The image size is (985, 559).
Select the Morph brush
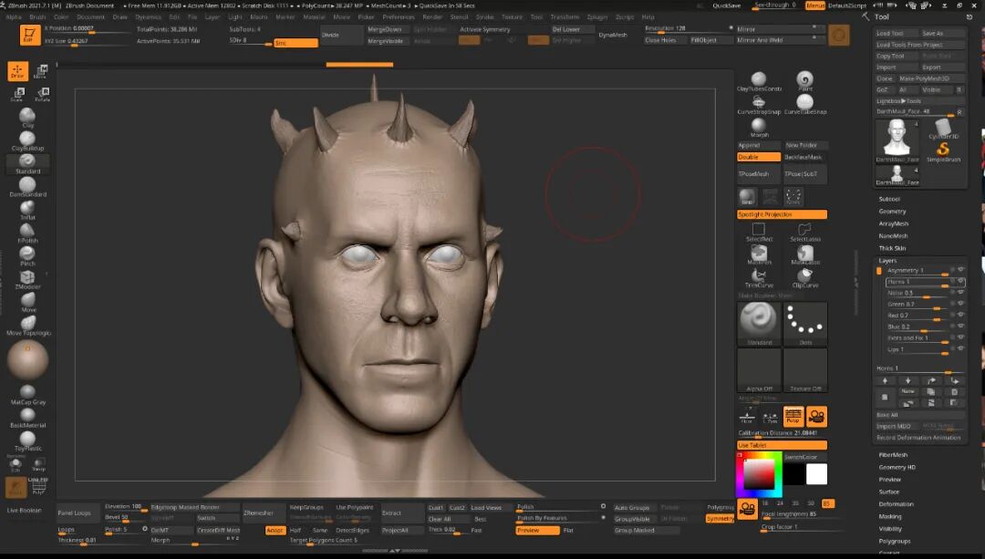759,129
